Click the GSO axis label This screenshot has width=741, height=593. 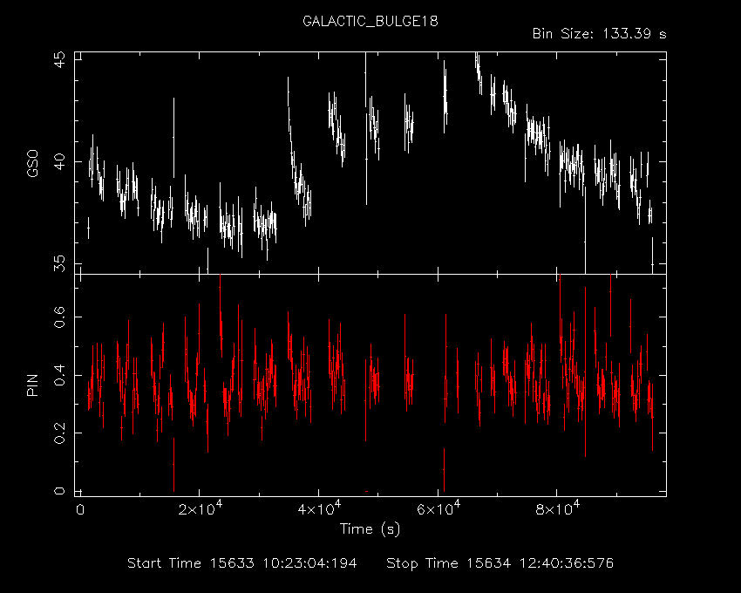pos(32,163)
